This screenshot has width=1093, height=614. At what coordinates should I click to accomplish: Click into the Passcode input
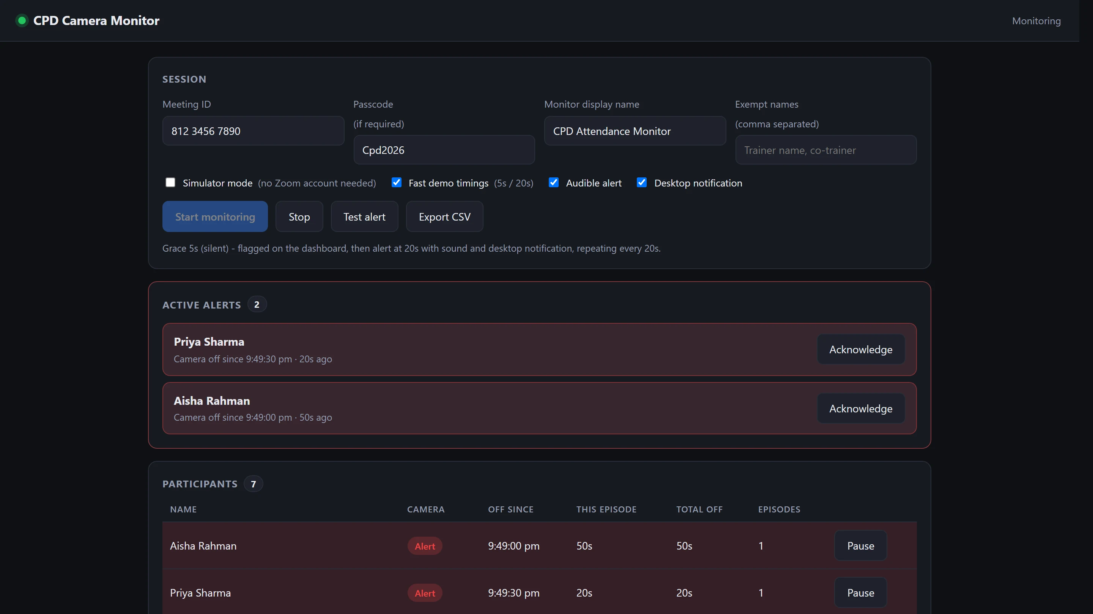pos(444,150)
